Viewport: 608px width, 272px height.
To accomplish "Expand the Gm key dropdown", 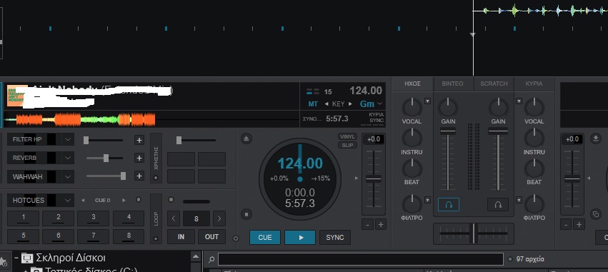I will coord(379,104).
